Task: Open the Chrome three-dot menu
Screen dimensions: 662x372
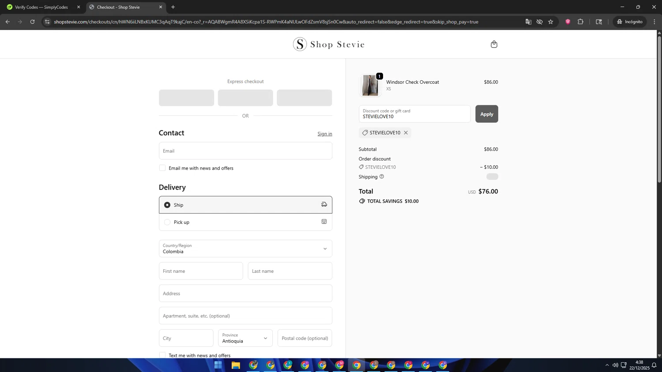Action: 654,22
